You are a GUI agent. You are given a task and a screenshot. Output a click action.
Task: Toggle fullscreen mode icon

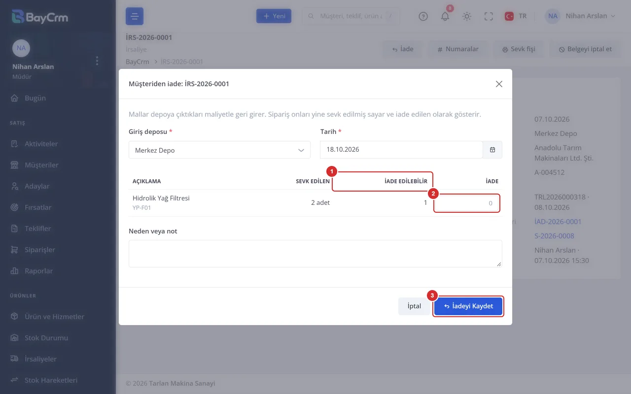489,16
